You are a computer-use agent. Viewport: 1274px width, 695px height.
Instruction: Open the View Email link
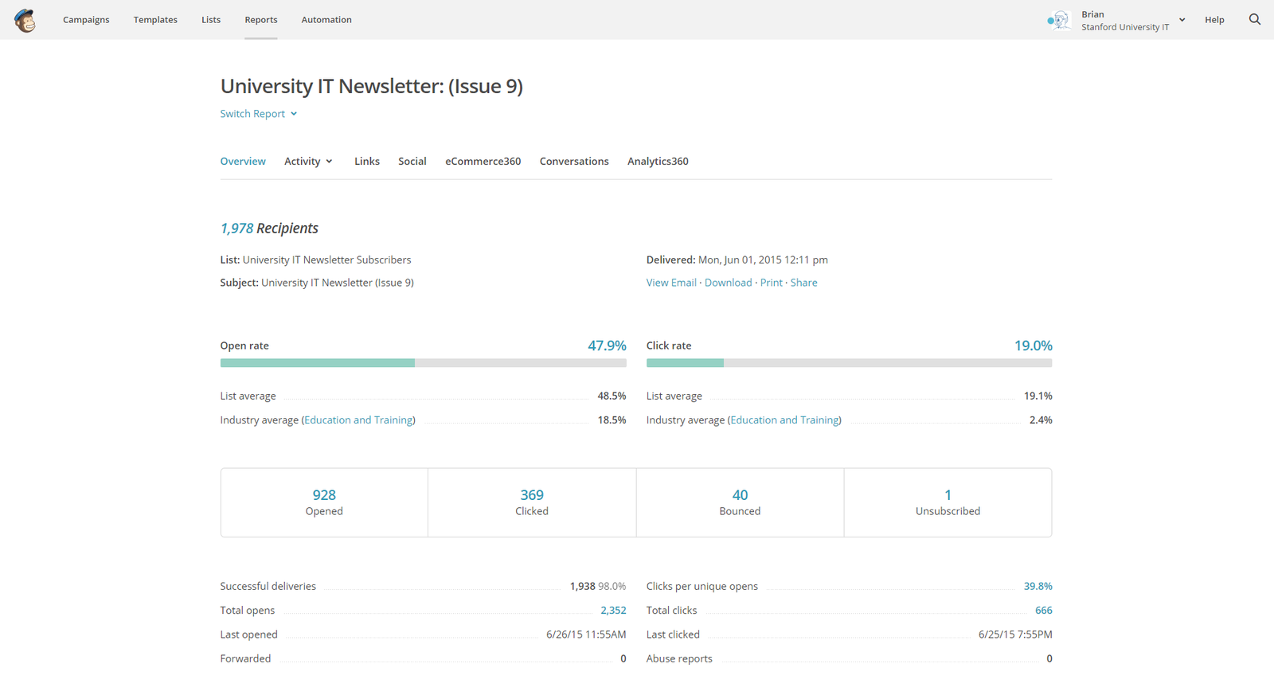pyautogui.click(x=671, y=283)
